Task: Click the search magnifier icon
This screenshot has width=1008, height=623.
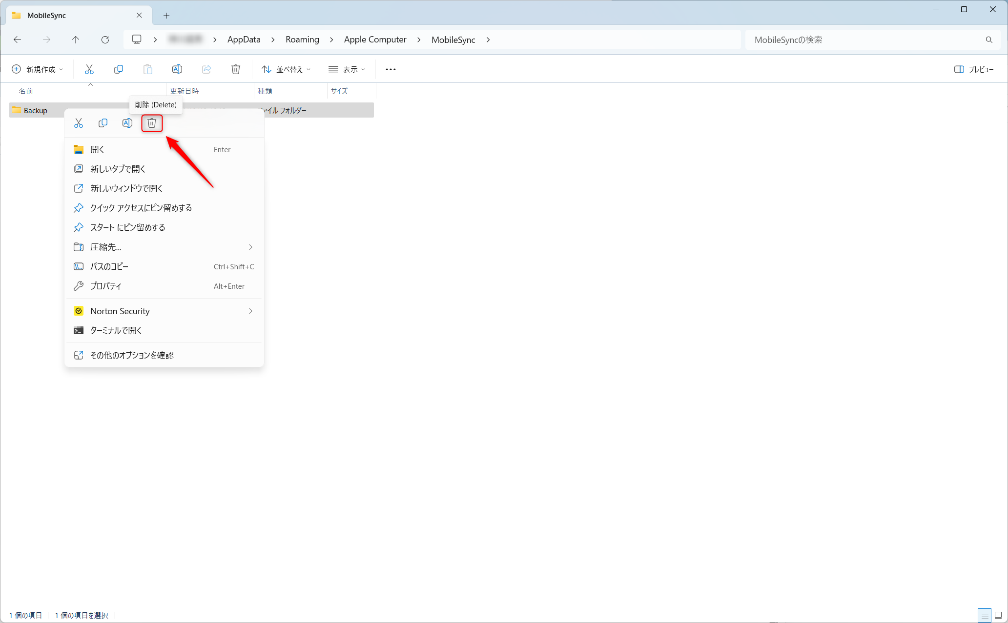Action: tap(989, 40)
